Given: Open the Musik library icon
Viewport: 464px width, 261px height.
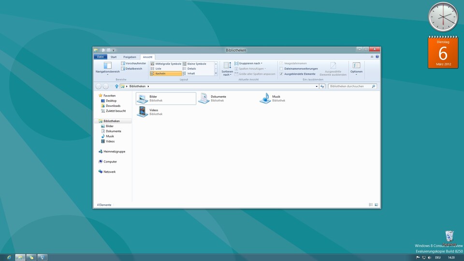Looking at the screenshot, I should pyautogui.click(x=265, y=99).
